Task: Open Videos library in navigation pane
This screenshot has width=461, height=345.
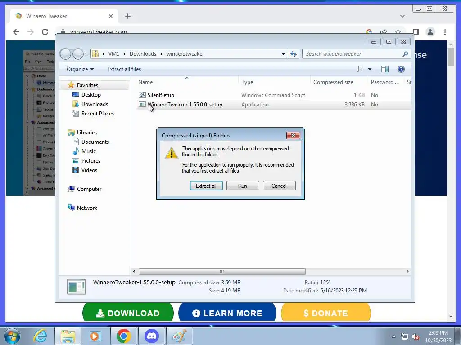Action: click(89, 170)
